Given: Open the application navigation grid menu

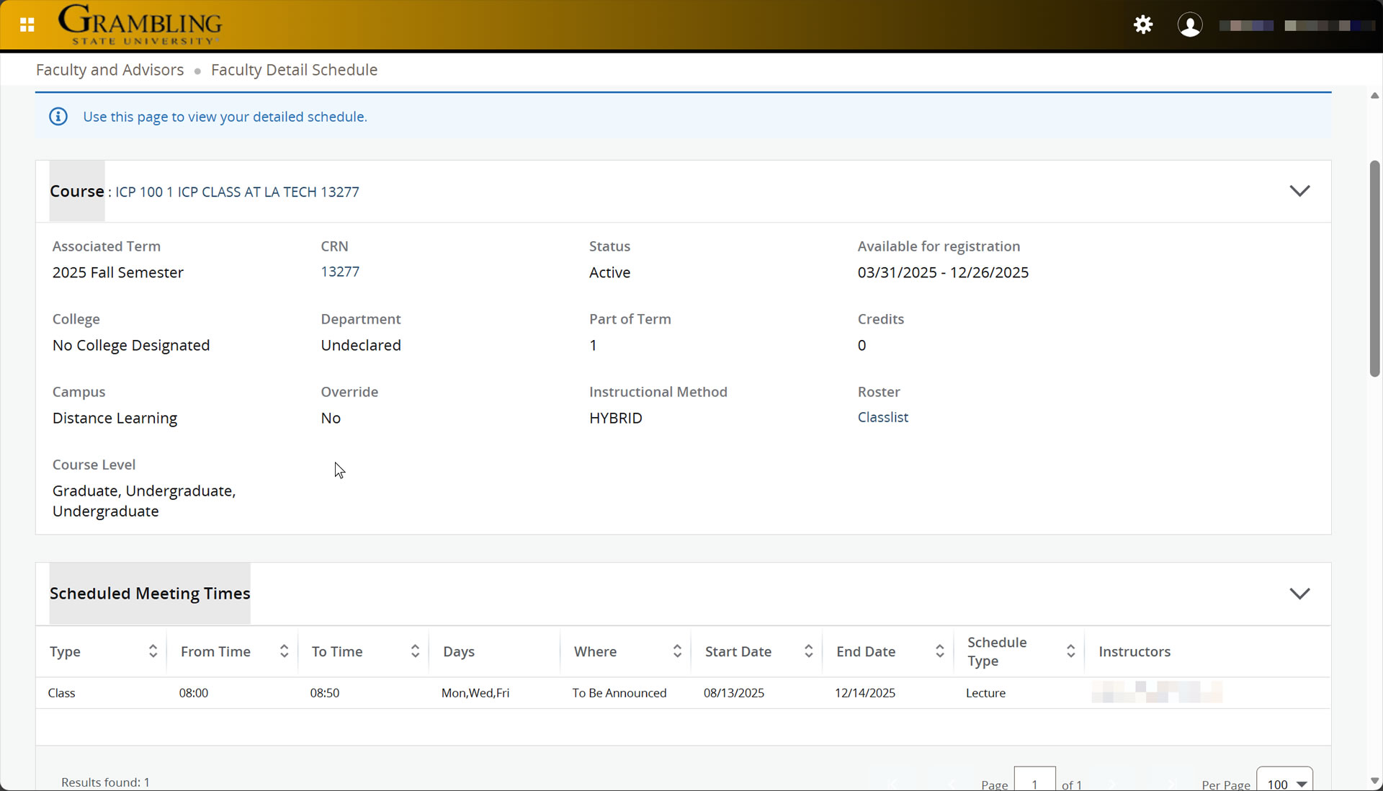Looking at the screenshot, I should click(27, 24).
